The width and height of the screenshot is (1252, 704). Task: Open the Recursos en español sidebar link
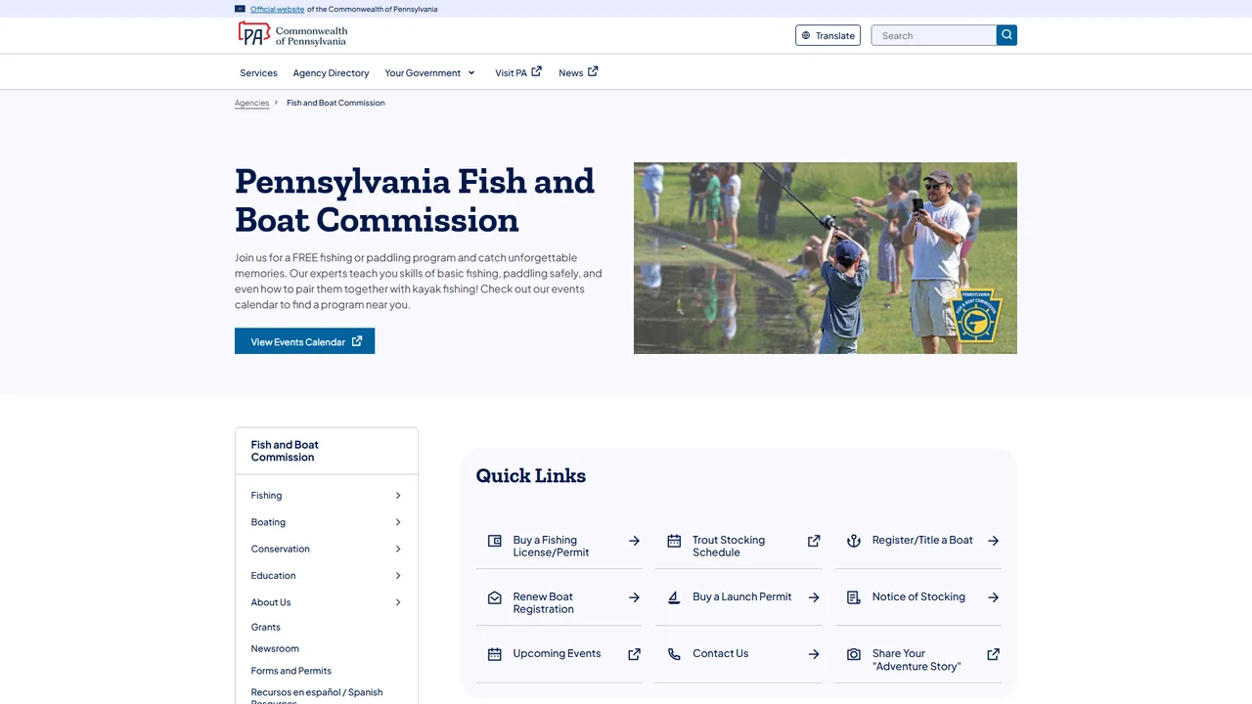coord(317,696)
